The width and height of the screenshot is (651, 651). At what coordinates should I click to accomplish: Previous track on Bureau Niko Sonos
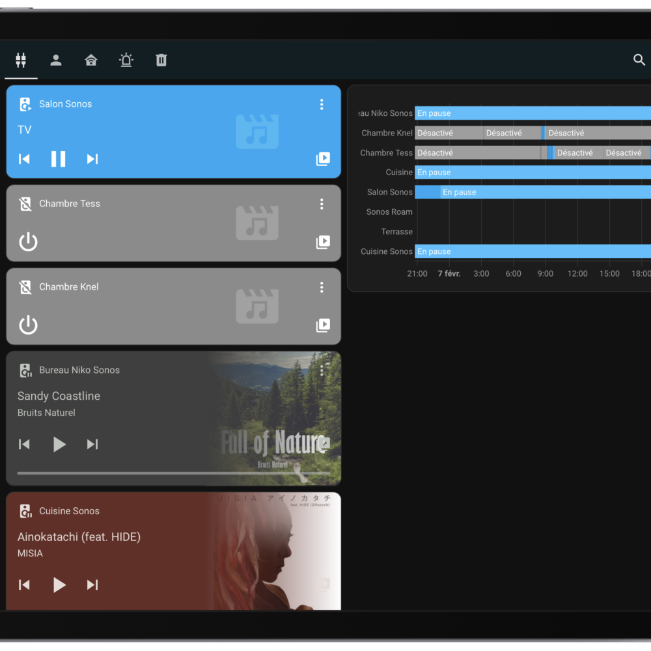24,444
